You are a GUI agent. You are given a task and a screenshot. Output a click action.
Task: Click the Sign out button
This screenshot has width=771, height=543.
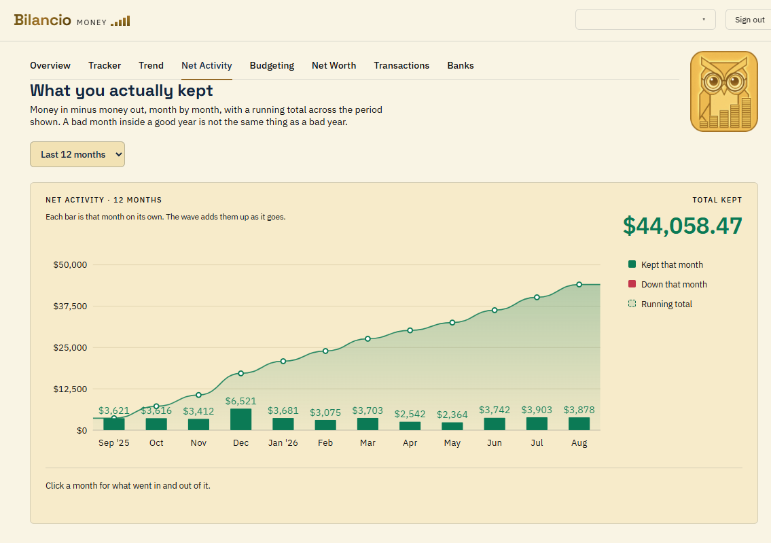coord(749,20)
